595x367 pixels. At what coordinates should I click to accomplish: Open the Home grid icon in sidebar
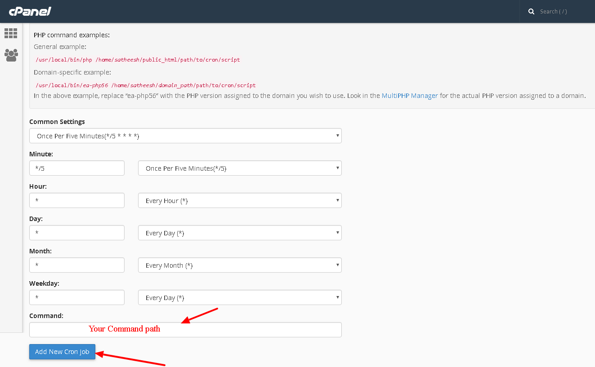11,33
